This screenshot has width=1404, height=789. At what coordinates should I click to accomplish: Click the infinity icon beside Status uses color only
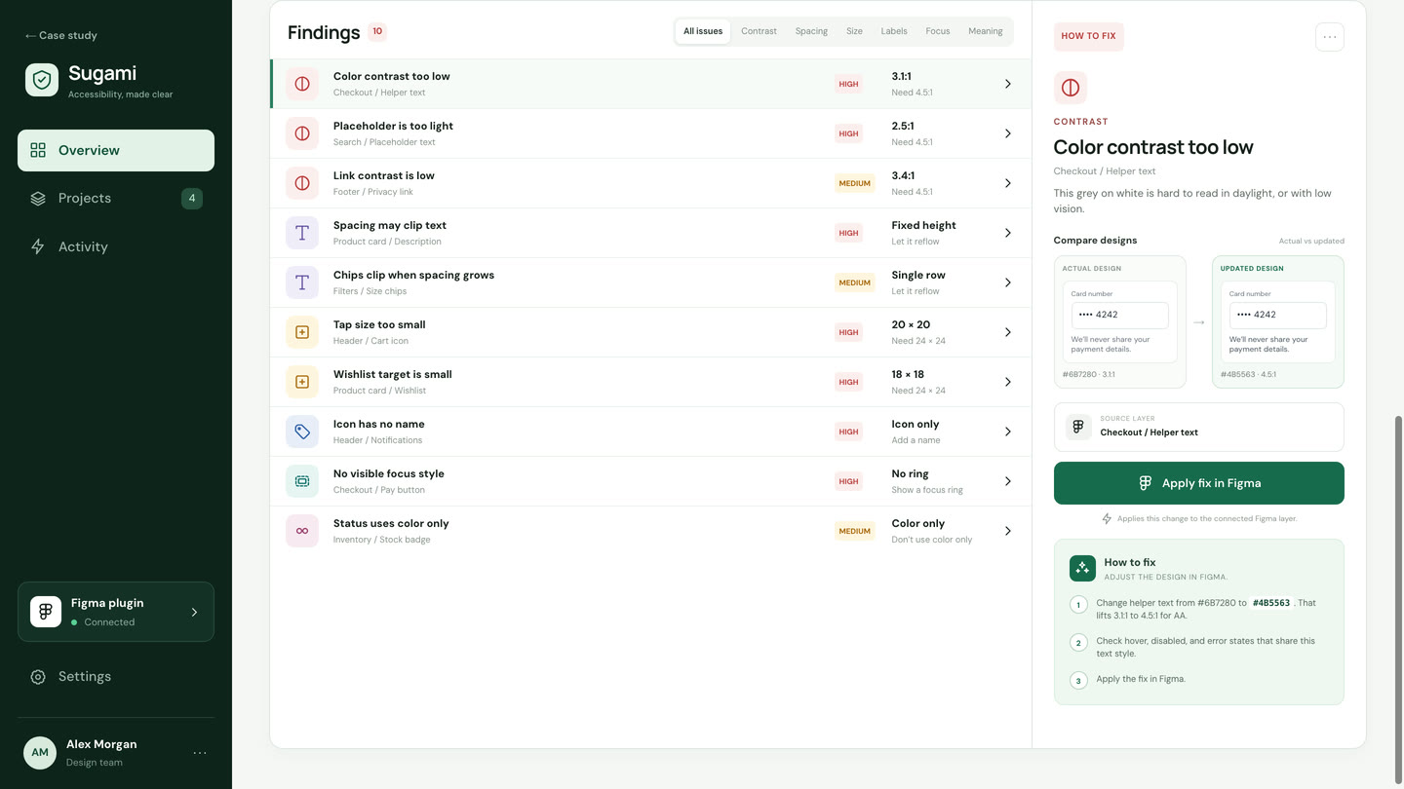click(302, 531)
